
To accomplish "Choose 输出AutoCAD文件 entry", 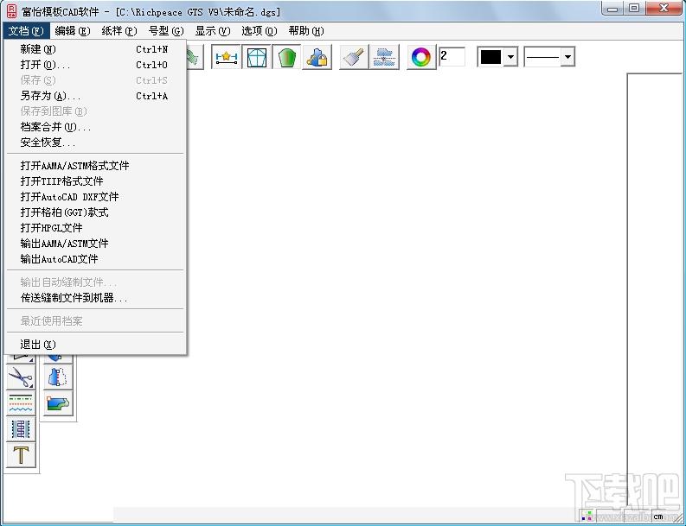I will pos(95,259).
